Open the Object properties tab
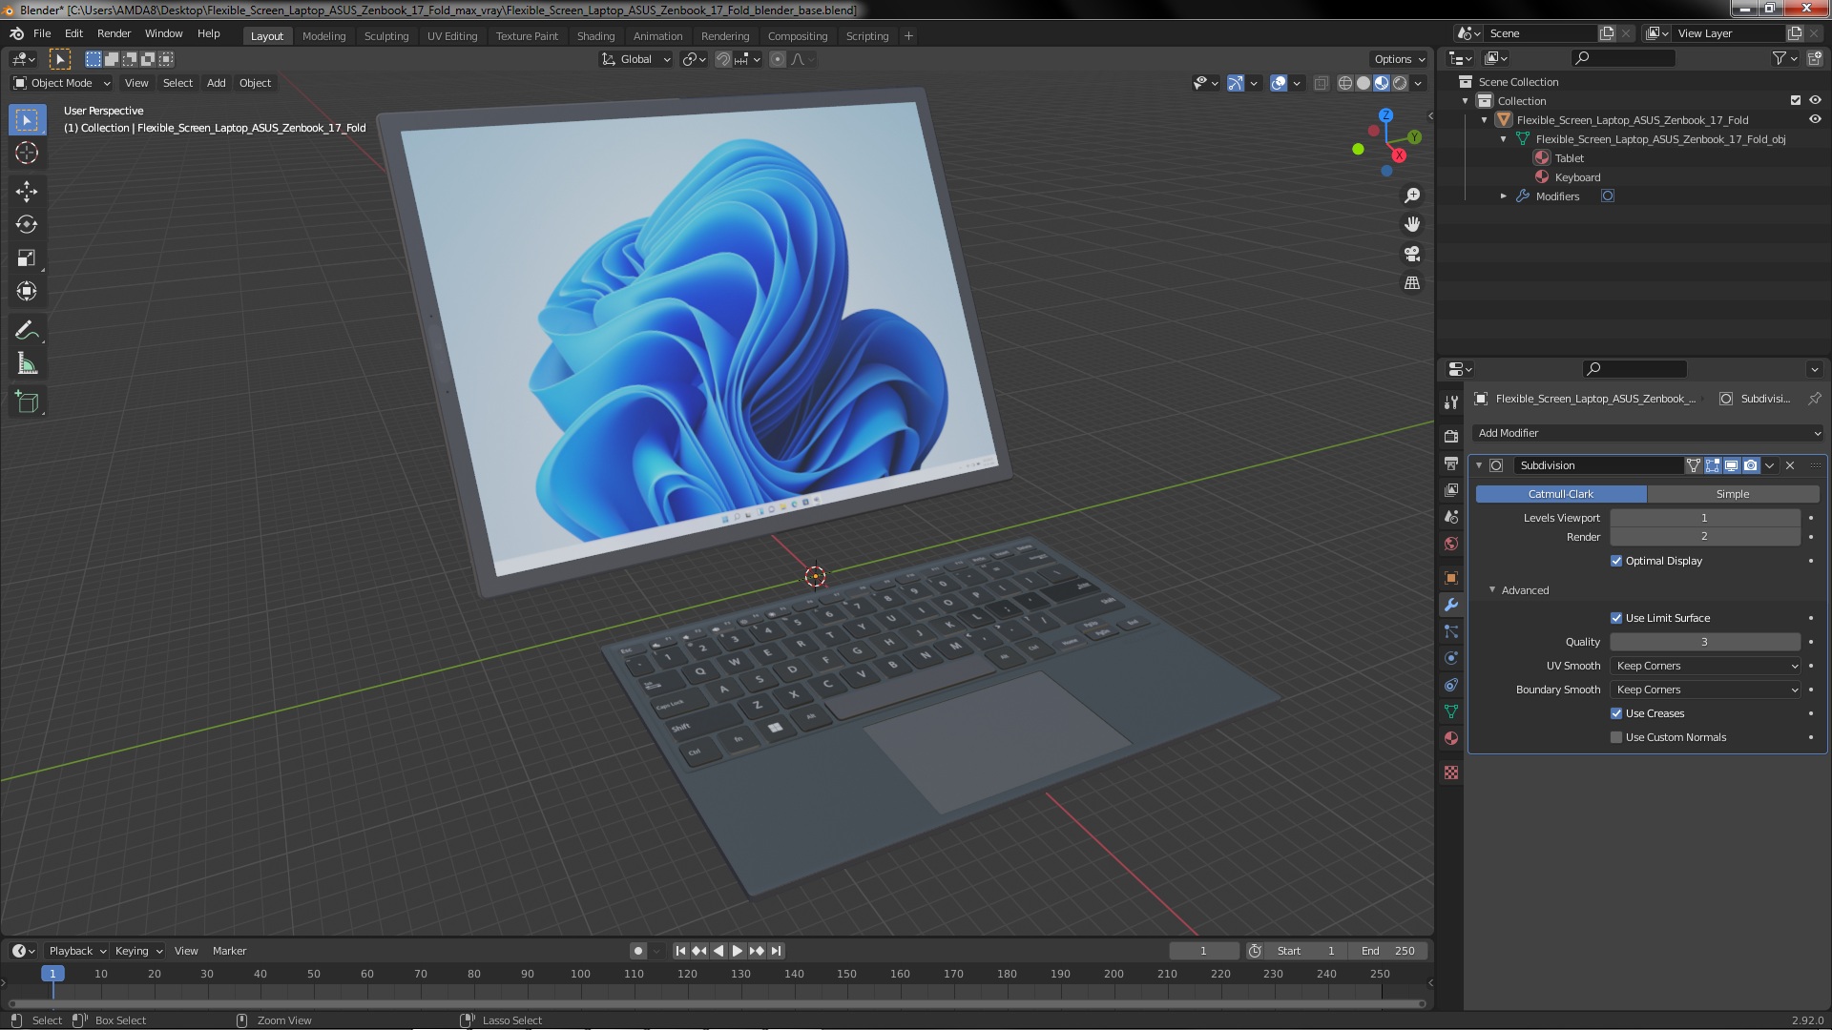This screenshot has height=1030, width=1832. click(x=1451, y=578)
